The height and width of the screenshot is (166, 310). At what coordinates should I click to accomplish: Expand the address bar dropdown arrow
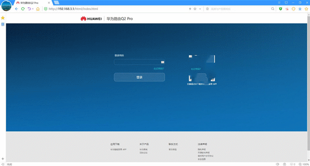(x=200, y=9)
